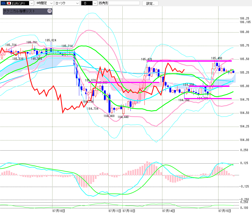This screenshot has width=252, height=213.
Task: Click the テクニカル指標リスト panel title
Action: pyautogui.click(x=19, y=11)
